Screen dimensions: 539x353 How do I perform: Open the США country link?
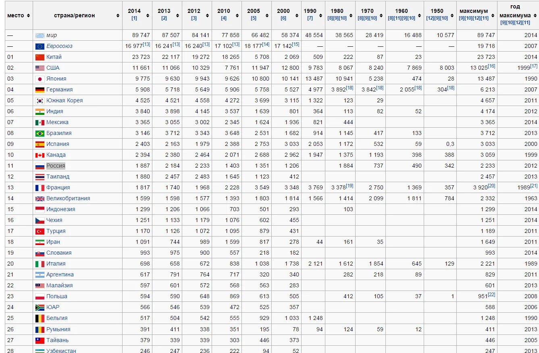[53, 68]
